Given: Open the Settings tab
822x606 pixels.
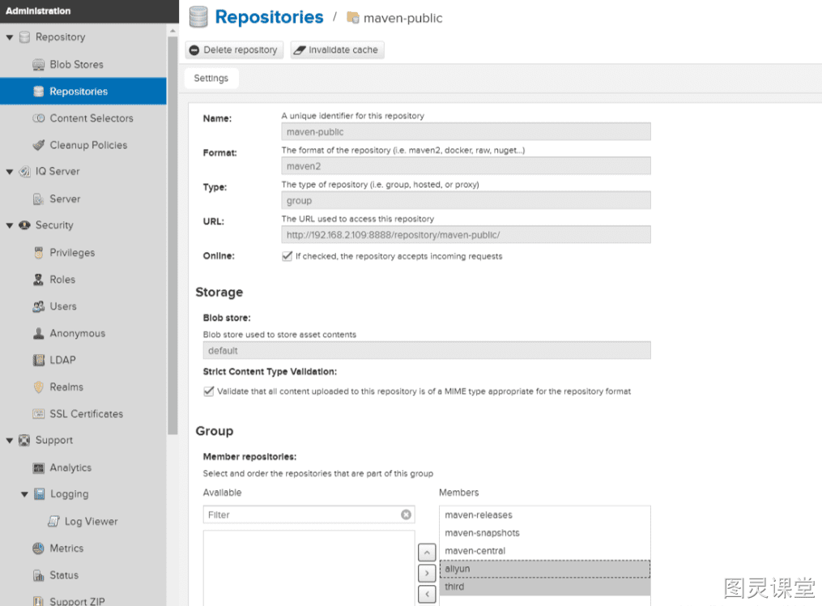Looking at the screenshot, I should tap(211, 78).
